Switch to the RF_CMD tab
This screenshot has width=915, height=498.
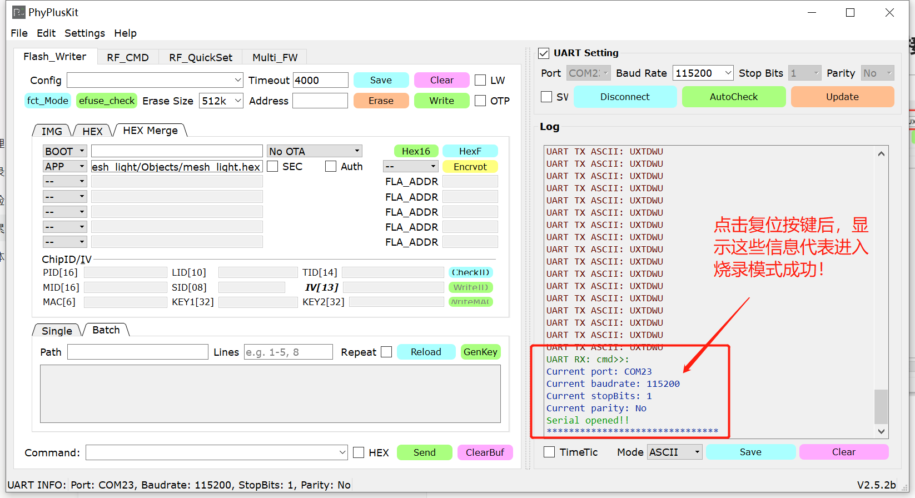(x=128, y=57)
